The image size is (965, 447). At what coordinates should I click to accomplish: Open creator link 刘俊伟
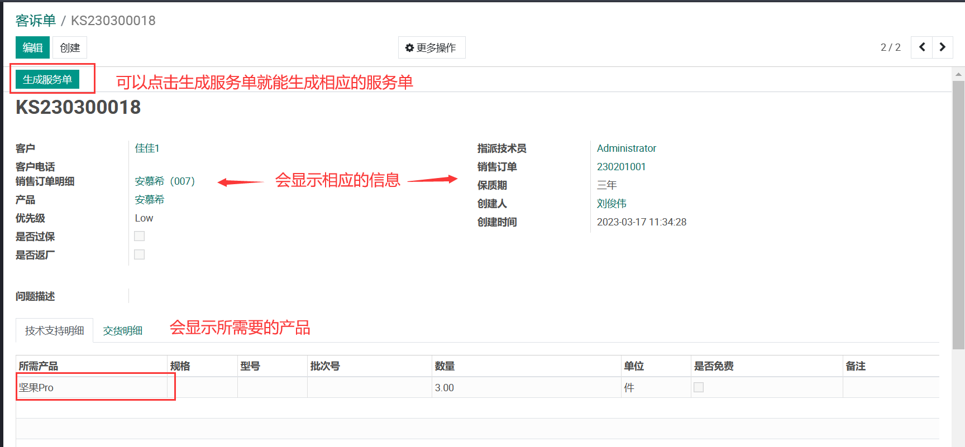pyautogui.click(x=612, y=204)
